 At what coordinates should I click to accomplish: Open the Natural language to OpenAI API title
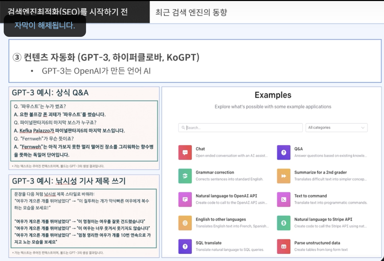[226, 196]
